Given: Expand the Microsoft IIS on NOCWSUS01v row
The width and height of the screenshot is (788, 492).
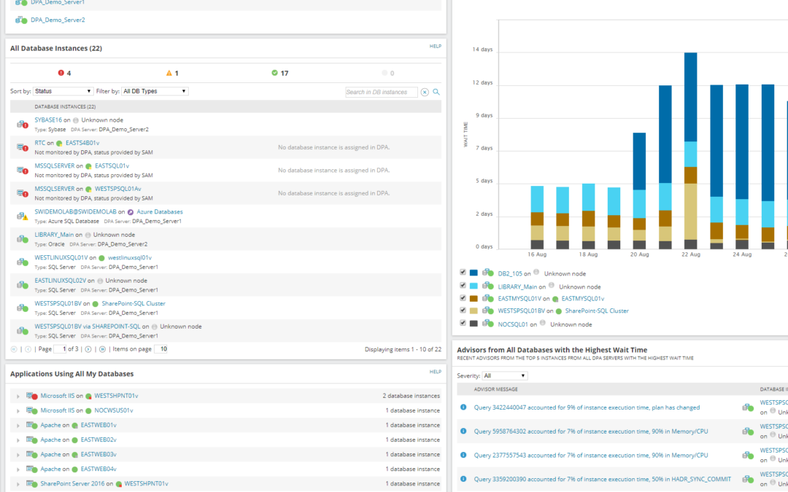Looking at the screenshot, I should tap(18, 411).
